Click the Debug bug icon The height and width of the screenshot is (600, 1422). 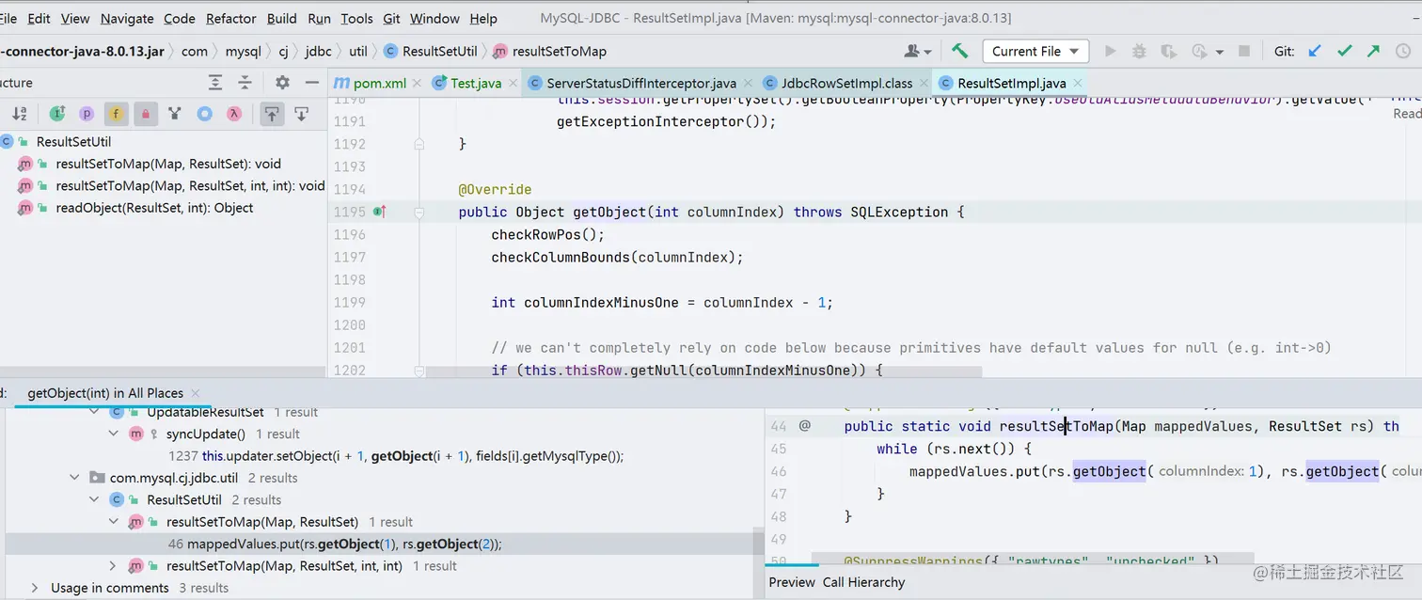pyautogui.click(x=1140, y=51)
